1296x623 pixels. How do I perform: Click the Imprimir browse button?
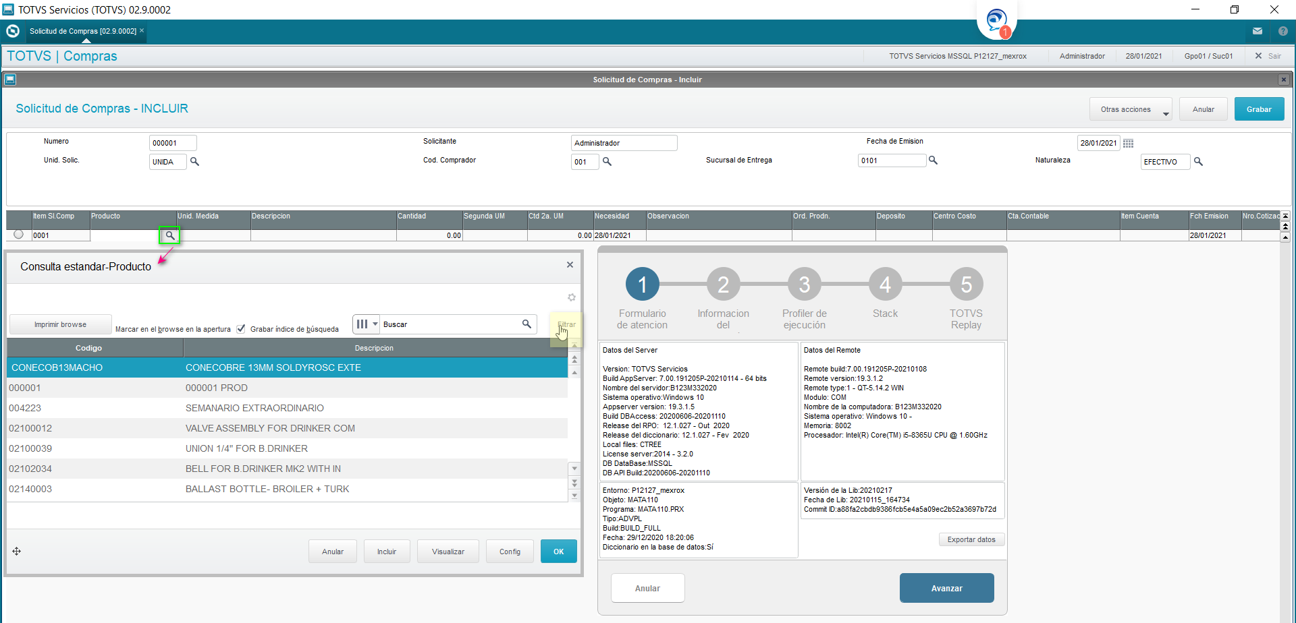[x=61, y=324]
